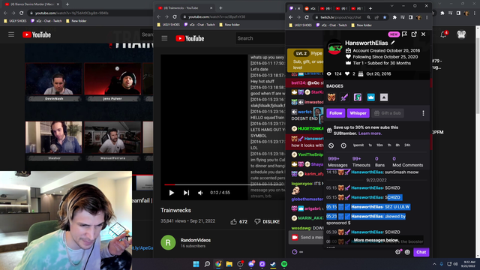Bookmark the Twitch page with the star icon
The width and height of the screenshot is (480, 270).
point(385,17)
